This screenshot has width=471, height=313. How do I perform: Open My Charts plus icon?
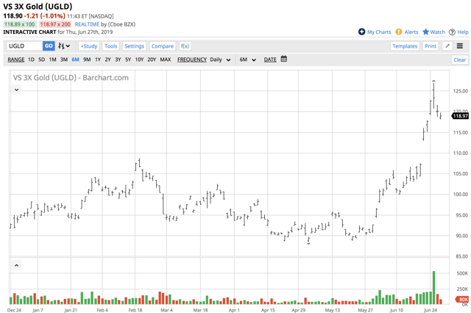(361, 32)
